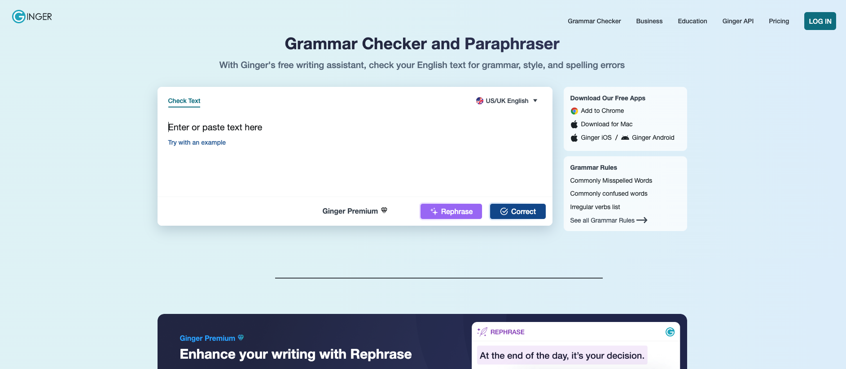Open the Ginger iOS link

(x=596, y=137)
